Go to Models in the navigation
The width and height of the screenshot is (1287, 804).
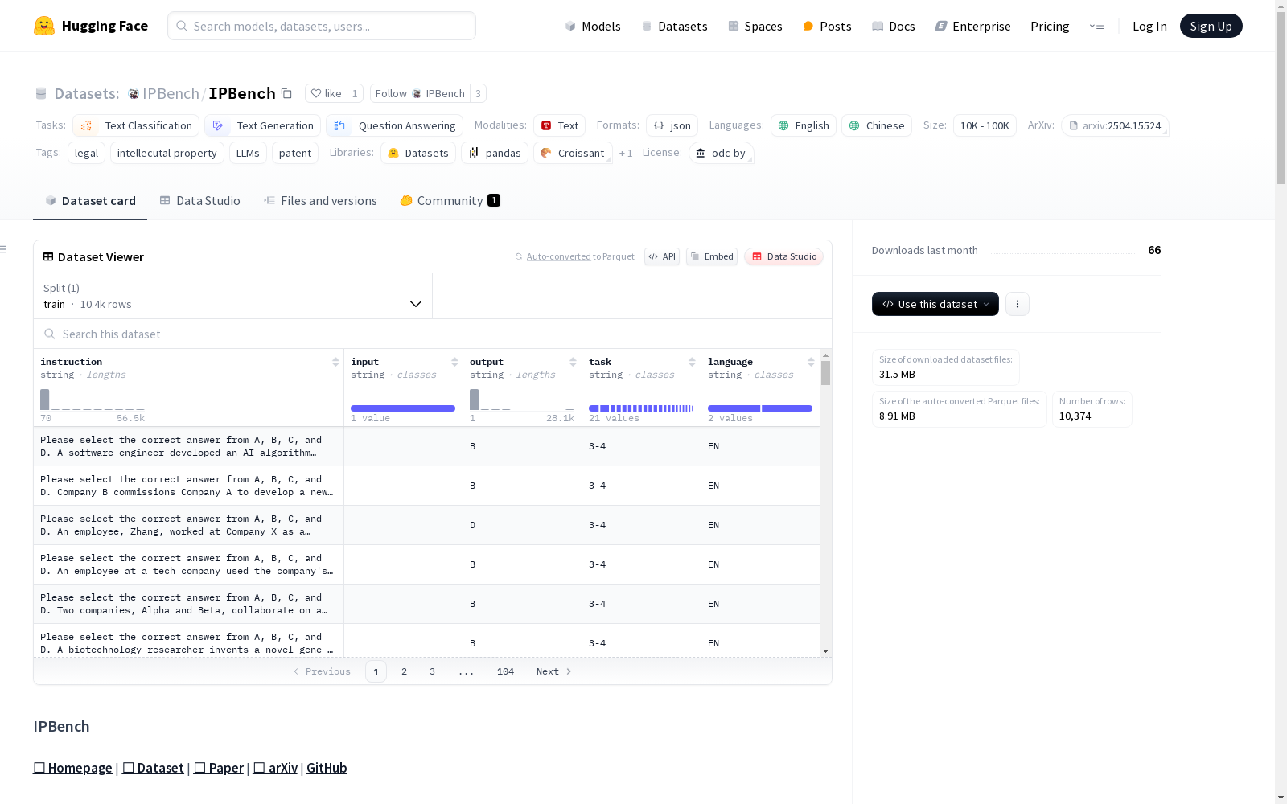(593, 26)
